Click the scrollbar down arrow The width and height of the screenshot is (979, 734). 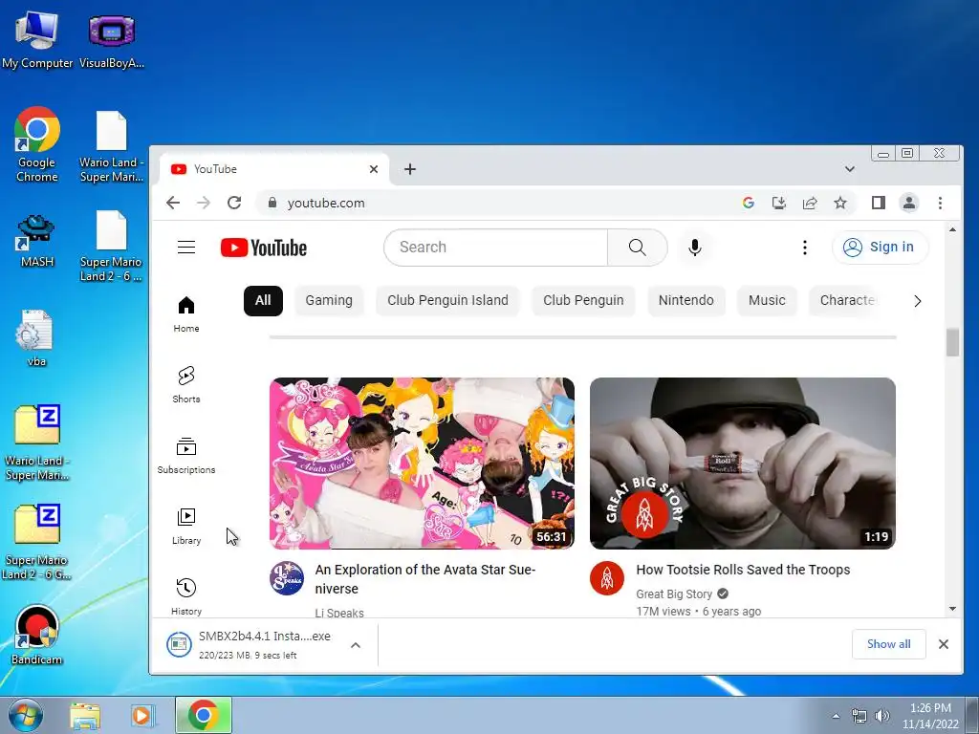click(x=952, y=609)
